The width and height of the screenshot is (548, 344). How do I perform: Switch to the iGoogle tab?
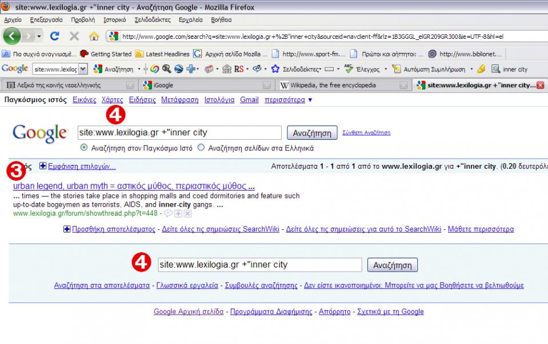tap(207, 85)
